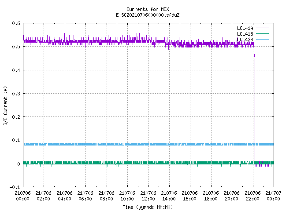
Task: Click the blue LCL42B legend line sample
Action: pyautogui.click(x=262, y=39)
